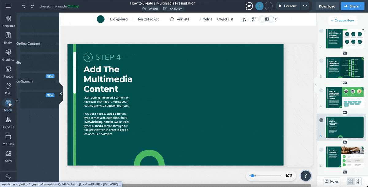Open the Brand Kit panel
The width and height of the screenshot is (368, 187).
click(8, 122)
